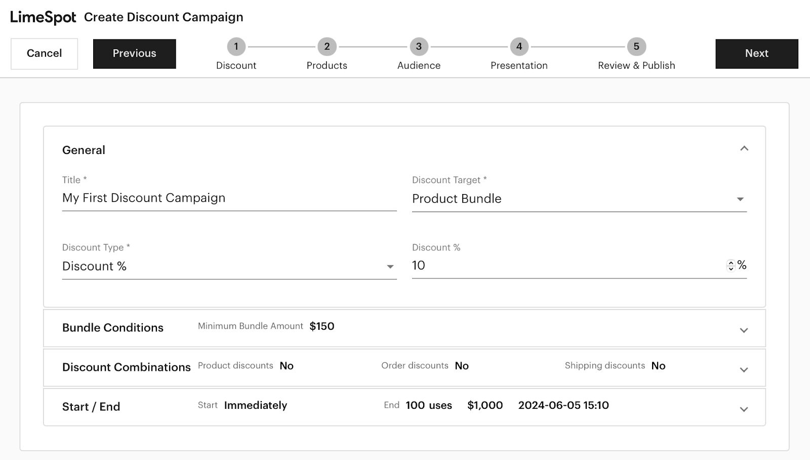
Task: Expand the Discount Combinations section
Action: tap(744, 370)
